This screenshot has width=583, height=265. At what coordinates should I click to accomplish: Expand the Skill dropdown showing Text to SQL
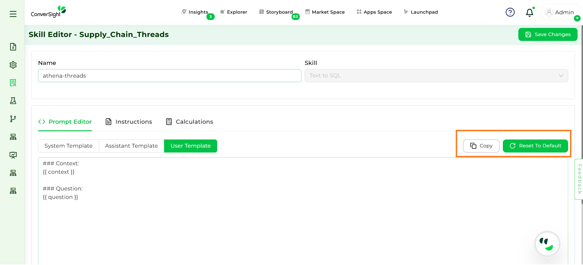pos(436,76)
